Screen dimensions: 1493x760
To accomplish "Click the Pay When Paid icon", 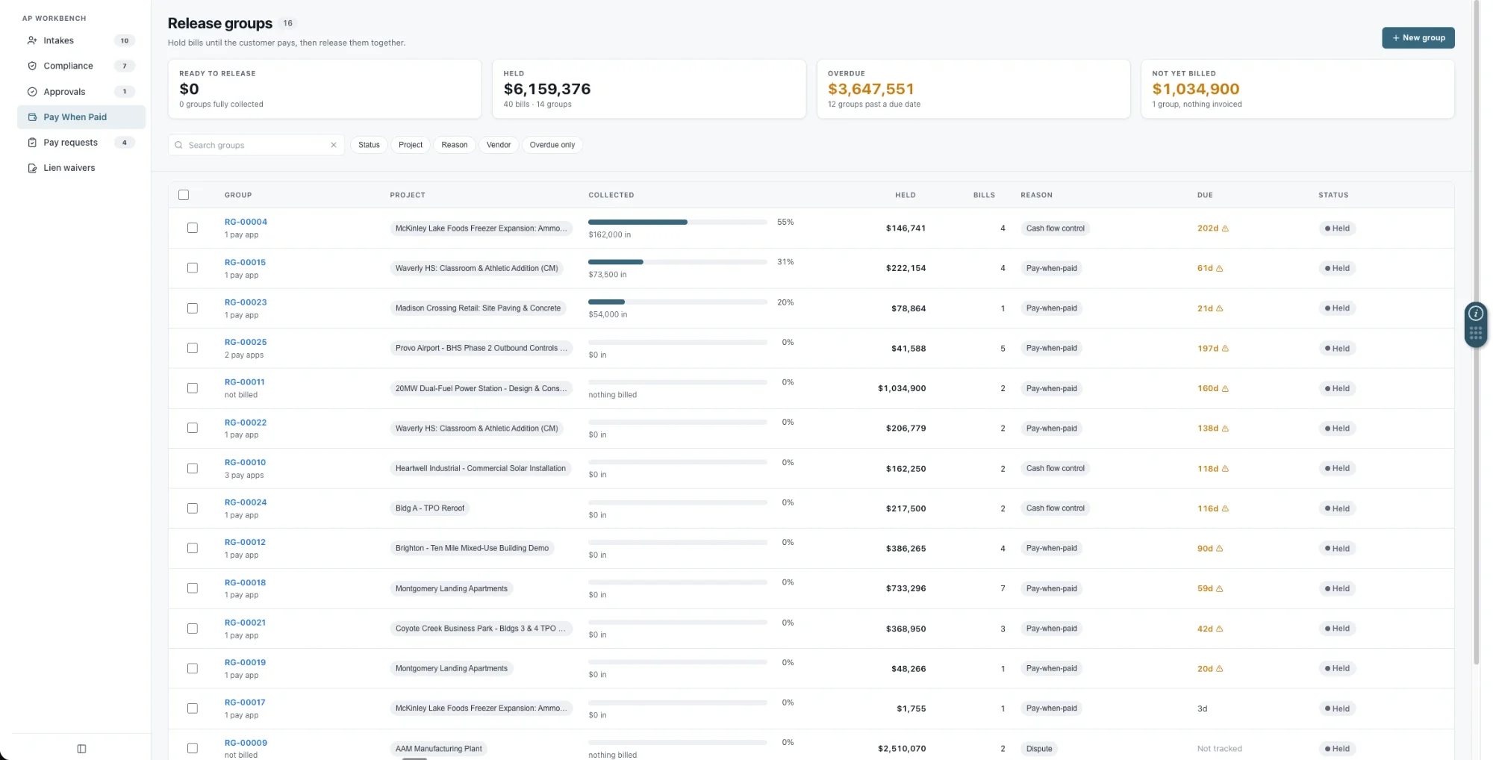I will tap(32, 117).
